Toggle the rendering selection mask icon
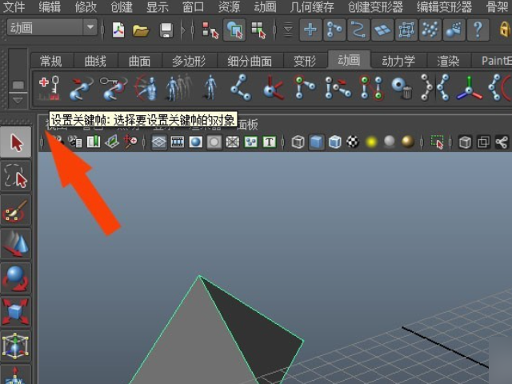512x384 pixels. [454, 30]
